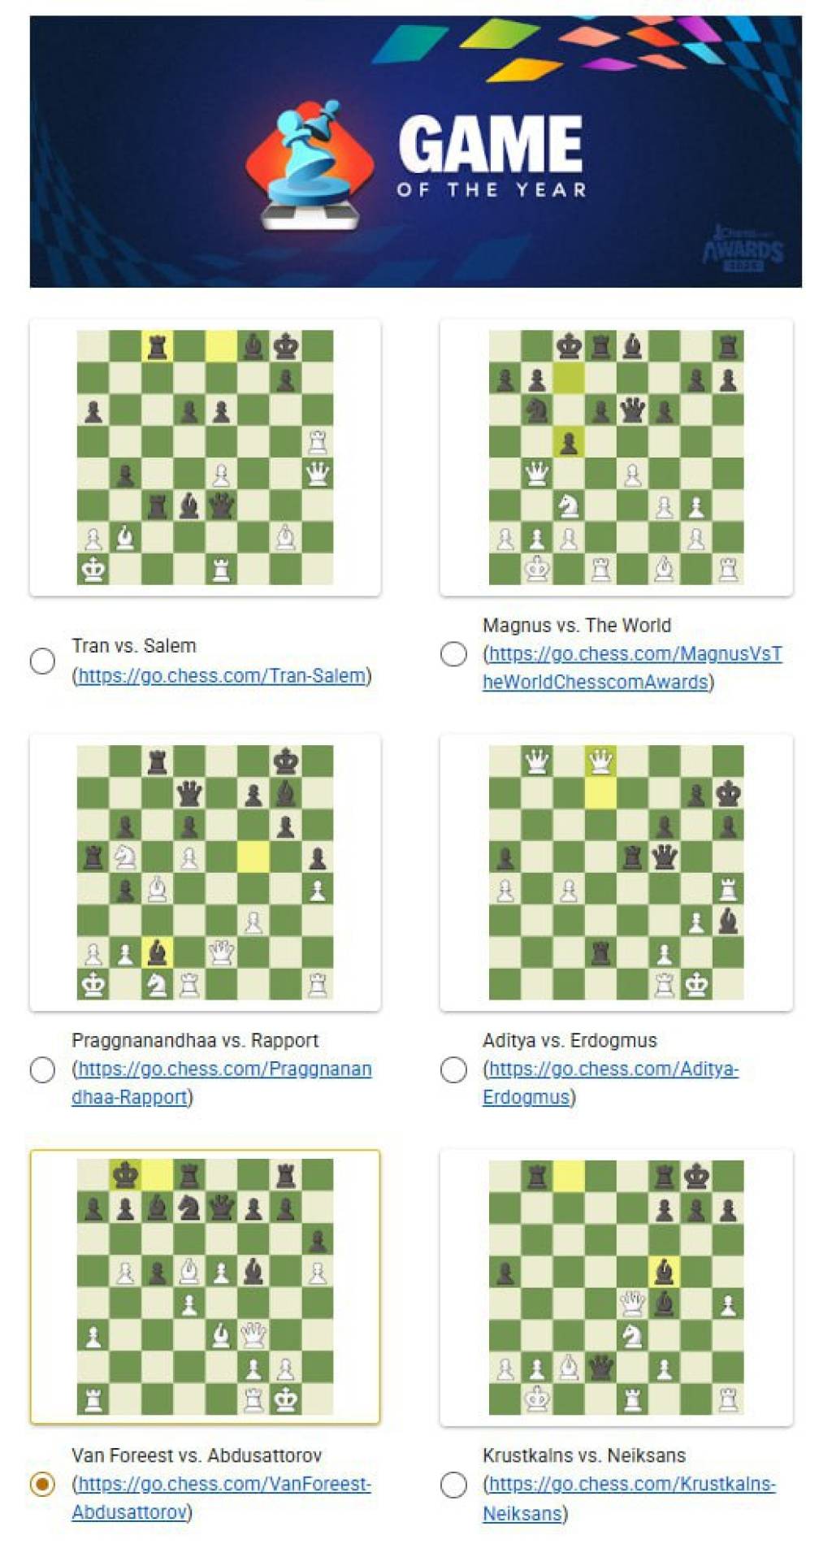Image resolution: width=832 pixels, height=1544 pixels.
Task: Click the Magnus vs. The World board image
Action: click(616, 458)
